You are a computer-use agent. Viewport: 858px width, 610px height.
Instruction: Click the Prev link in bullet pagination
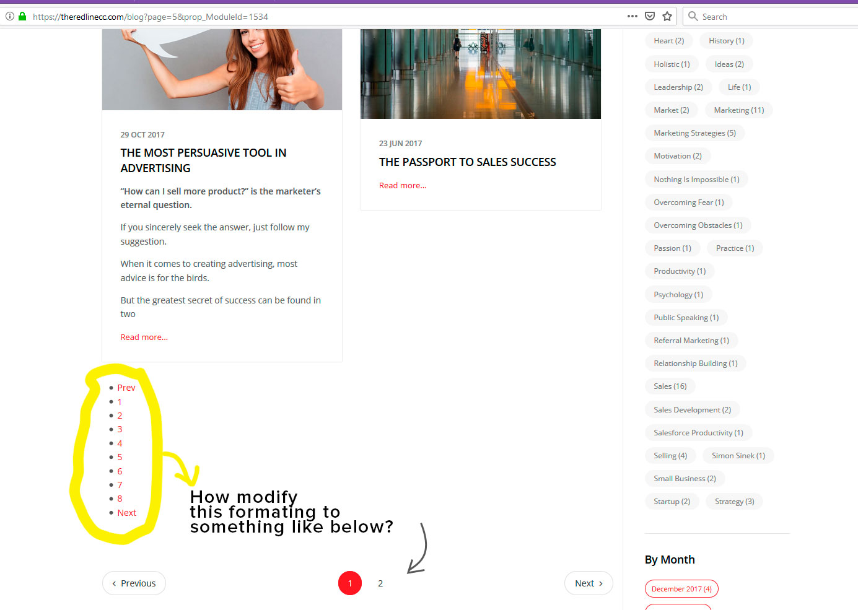126,388
